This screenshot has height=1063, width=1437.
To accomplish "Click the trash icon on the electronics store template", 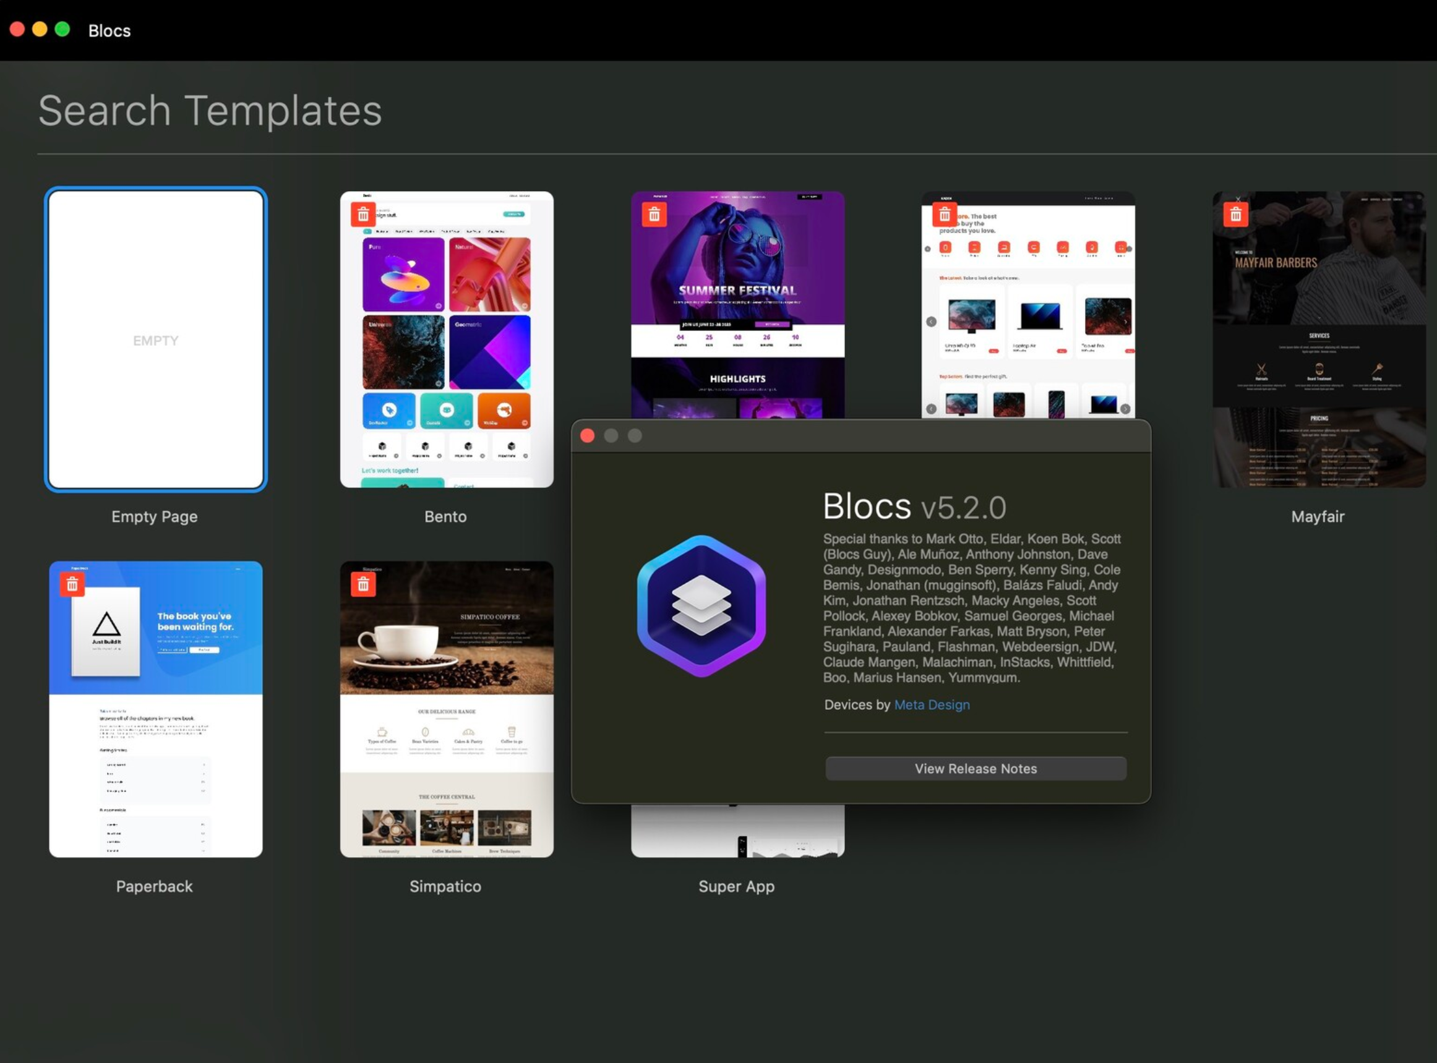I will coord(945,215).
